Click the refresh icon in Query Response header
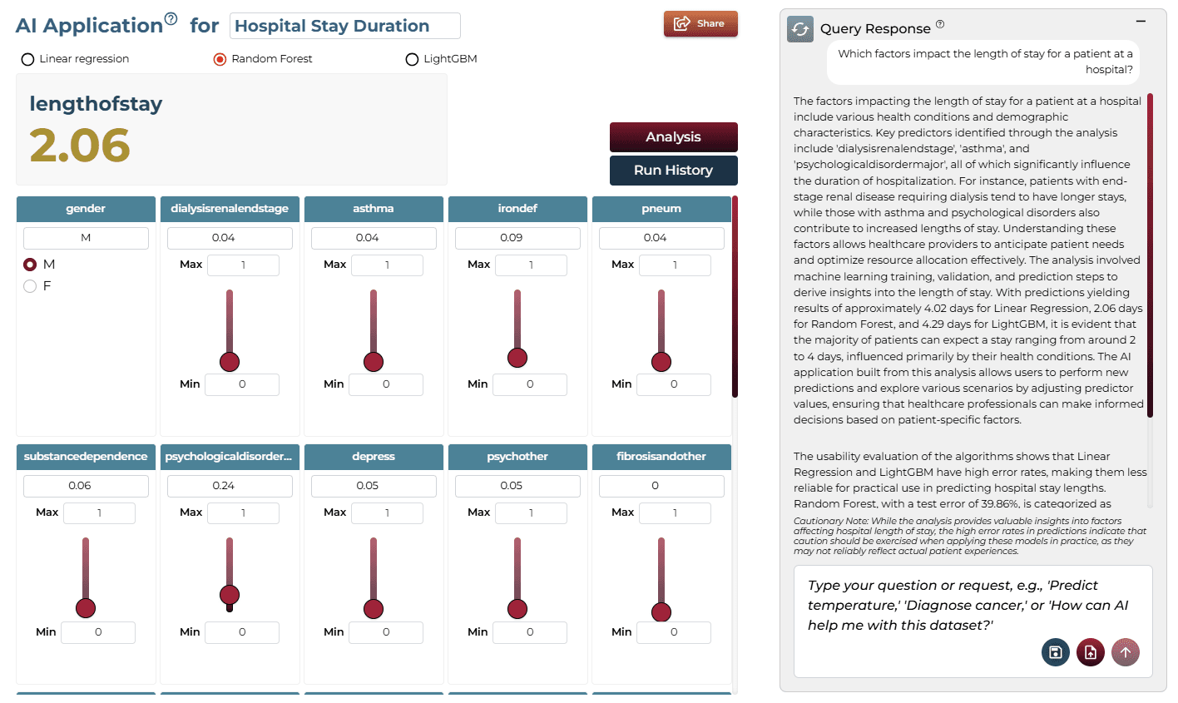 tap(800, 29)
